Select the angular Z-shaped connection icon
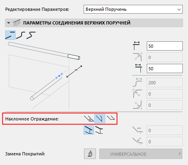The width and height of the screenshot is (188, 165). click(31, 35)
